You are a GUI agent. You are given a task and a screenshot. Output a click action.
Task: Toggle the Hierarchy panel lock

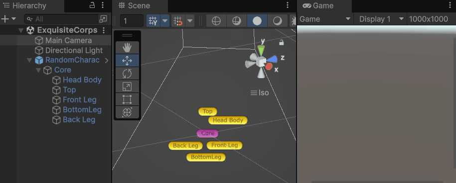[x=92, y=5]
